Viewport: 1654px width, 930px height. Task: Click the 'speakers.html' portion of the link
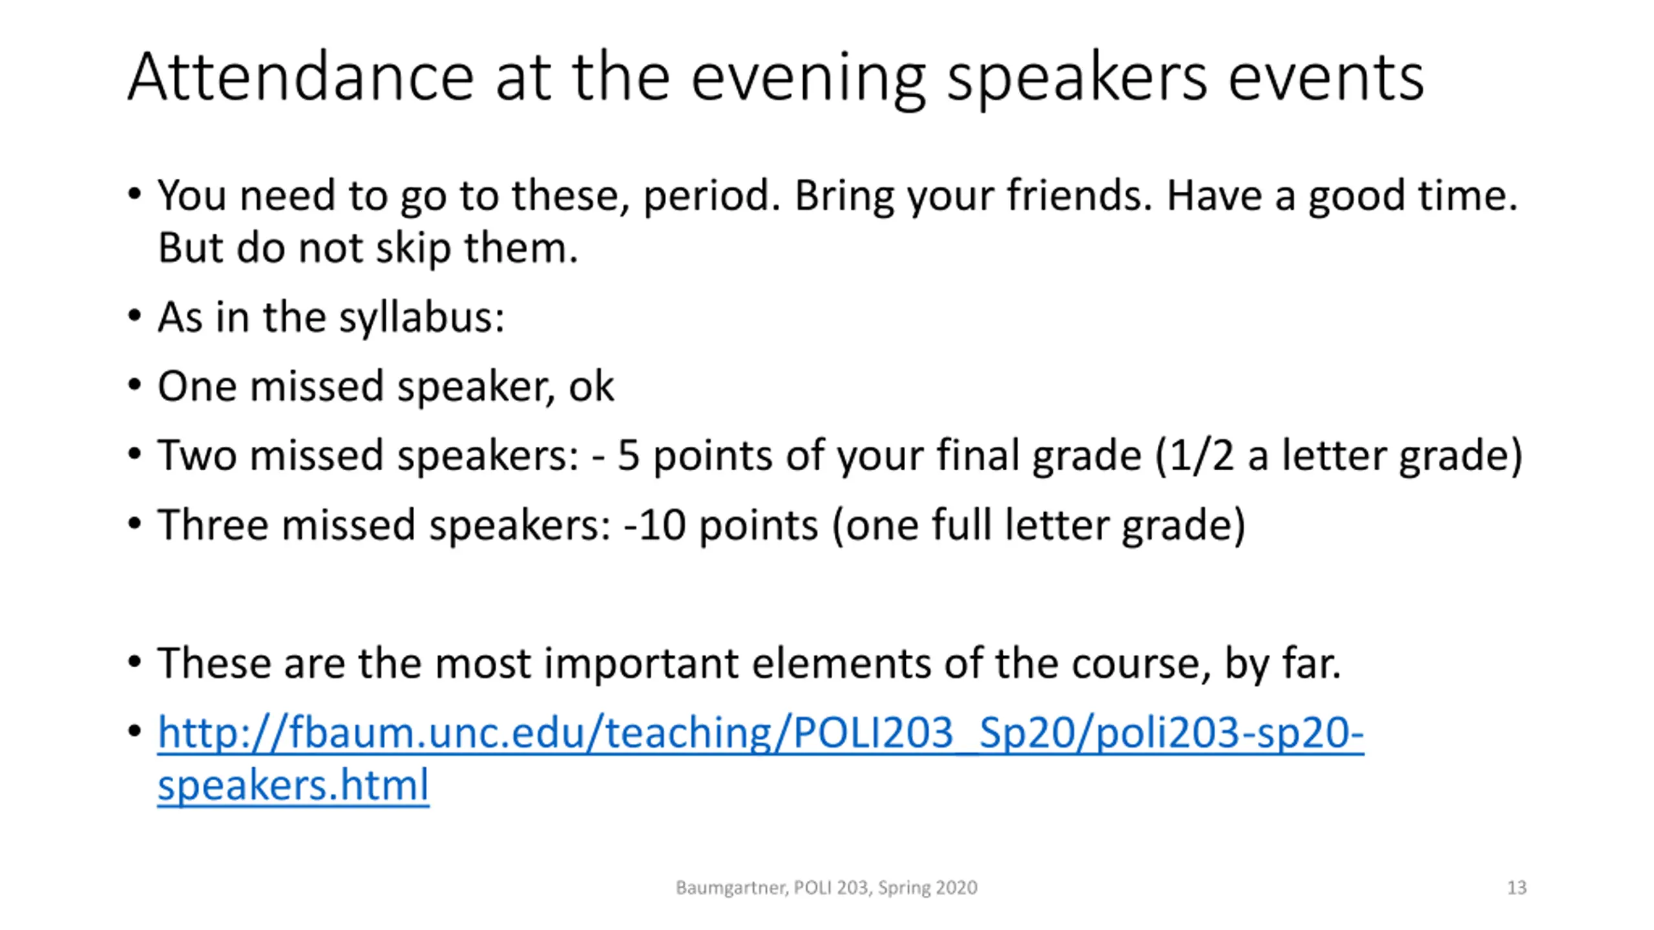[x=293, y=785]
